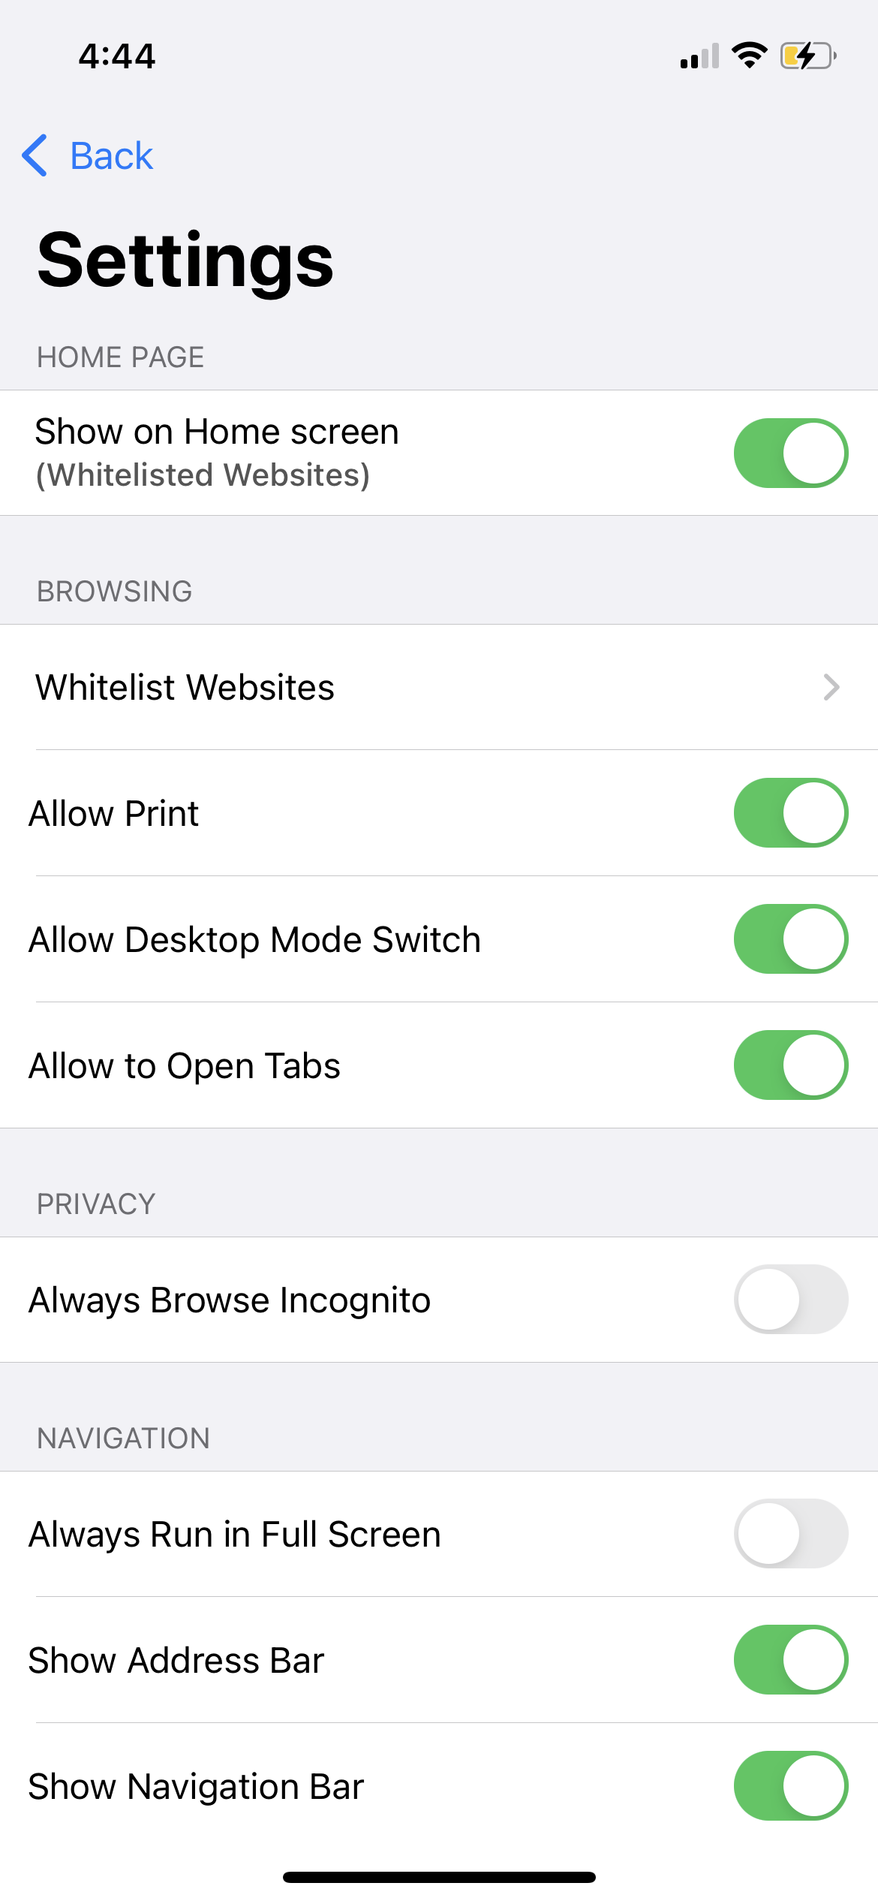Tap the clock showing 4:44

pos(117,56)
